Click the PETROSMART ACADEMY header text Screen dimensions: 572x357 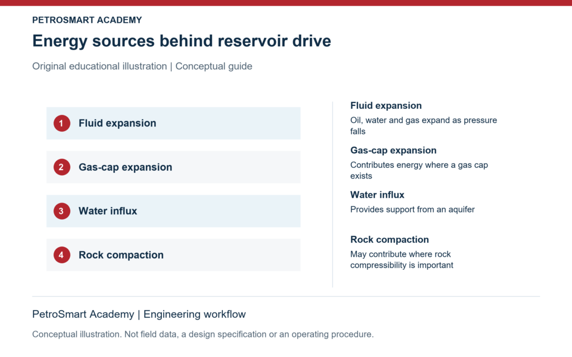[x=87, y=20]
